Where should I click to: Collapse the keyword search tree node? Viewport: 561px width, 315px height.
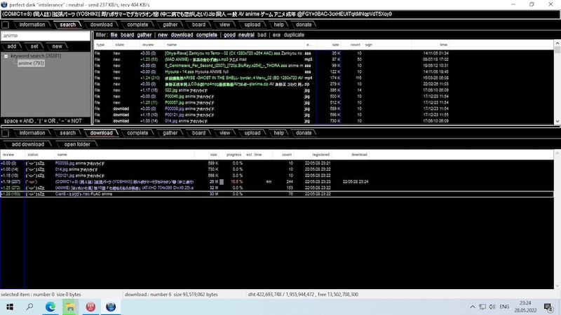(6, 56)
